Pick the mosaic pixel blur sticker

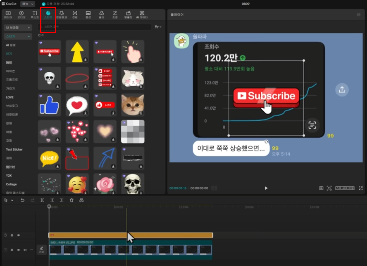(133, 132)
